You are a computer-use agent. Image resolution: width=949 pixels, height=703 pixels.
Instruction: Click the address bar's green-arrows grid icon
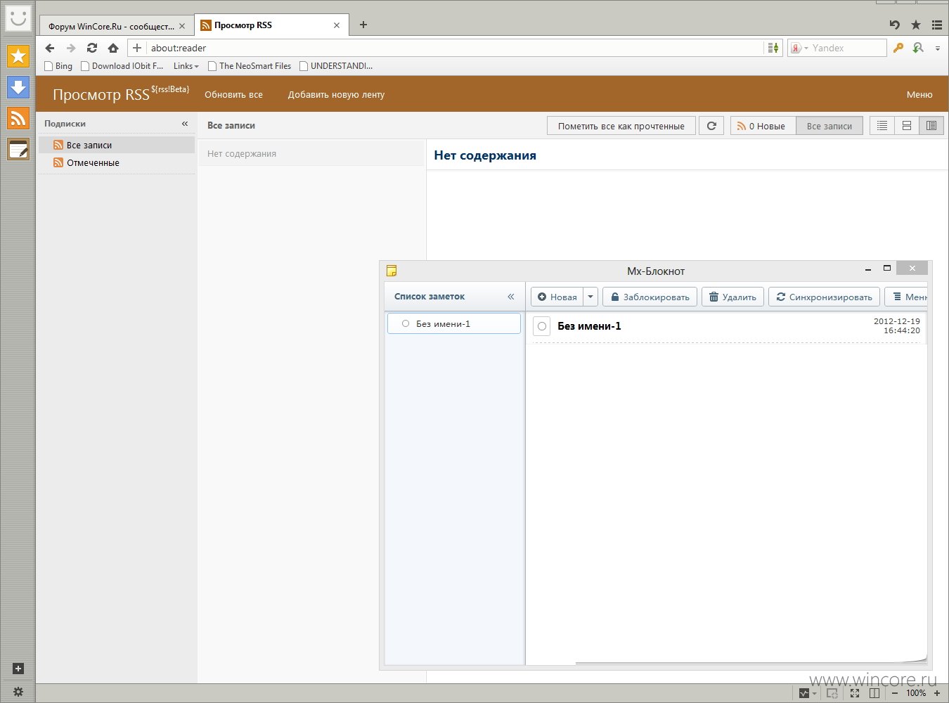(x=773, y=48)
